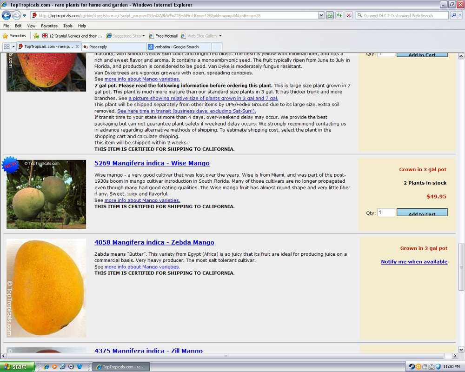Screen dimensions: 465x372
Task: Open search provider dropdown arrow
Action: 460,15
